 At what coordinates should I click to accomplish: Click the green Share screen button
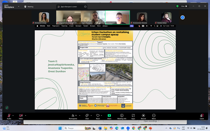pos(109,115)
